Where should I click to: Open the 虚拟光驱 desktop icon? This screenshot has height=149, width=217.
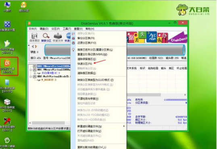[x=24, y=6]
